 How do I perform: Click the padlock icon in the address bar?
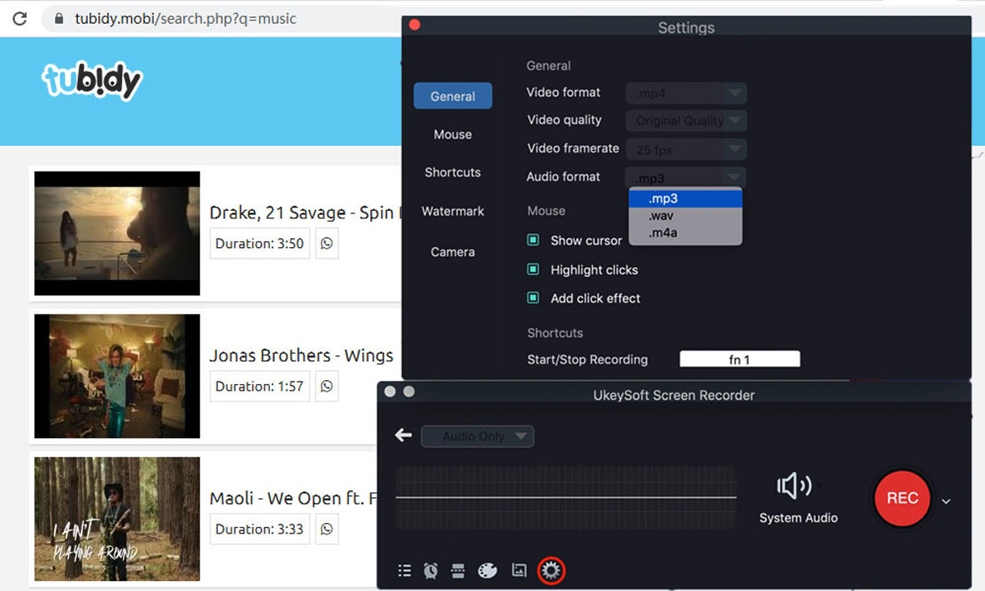(57, 18)
